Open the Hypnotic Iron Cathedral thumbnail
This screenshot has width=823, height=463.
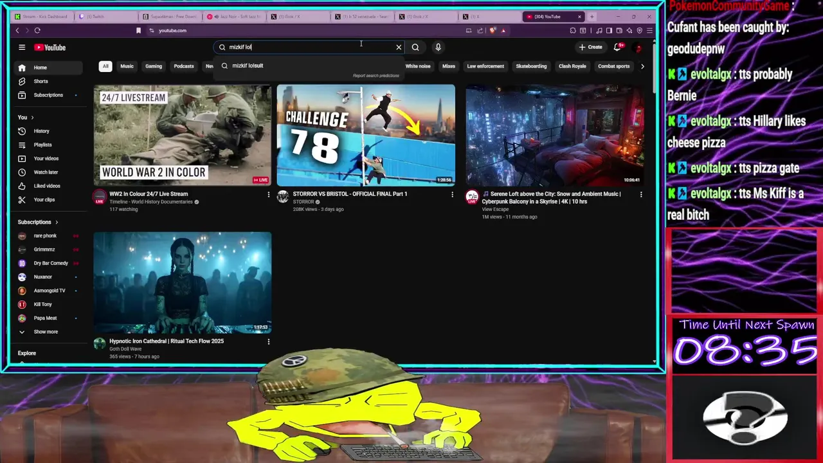click(x=183, y=282)
